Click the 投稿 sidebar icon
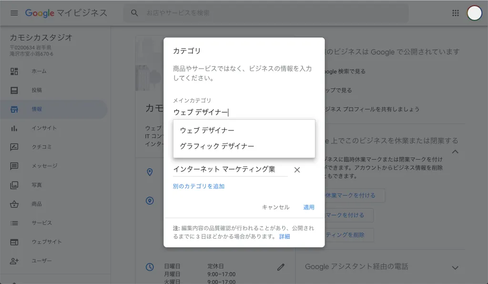 pos(14,90)
